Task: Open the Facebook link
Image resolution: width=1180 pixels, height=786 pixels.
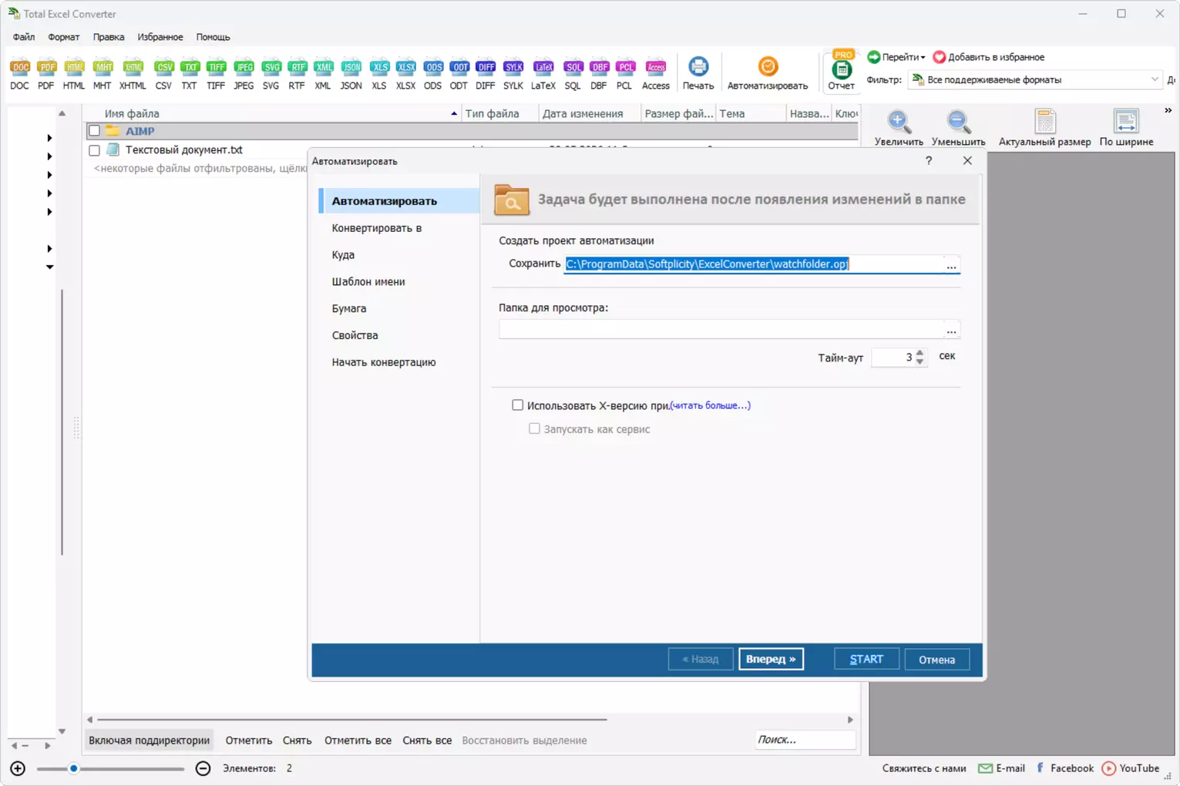Action: pyautogui.click(x=1064, y=768)
